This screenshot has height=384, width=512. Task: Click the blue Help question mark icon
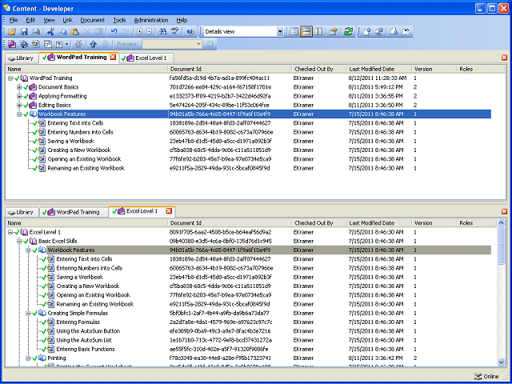tap(190, 32)
